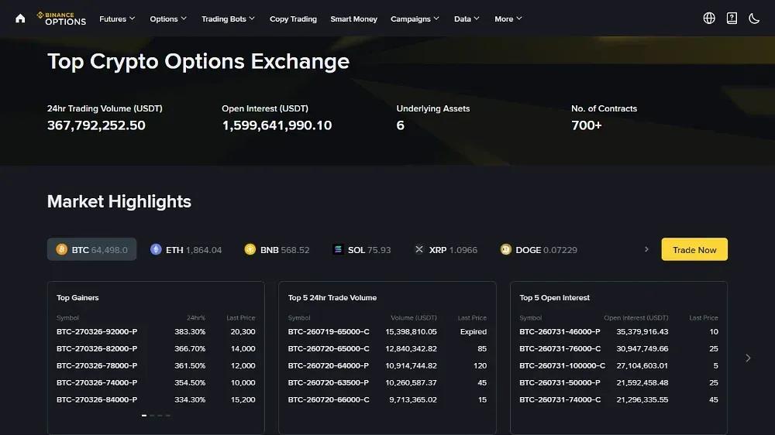Open the help center question icon
Image resolution: width=775 pixels, height=435 pixels.
pos(732,19)
